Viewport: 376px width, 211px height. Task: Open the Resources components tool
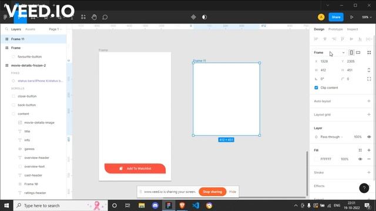tap(83, 17)
